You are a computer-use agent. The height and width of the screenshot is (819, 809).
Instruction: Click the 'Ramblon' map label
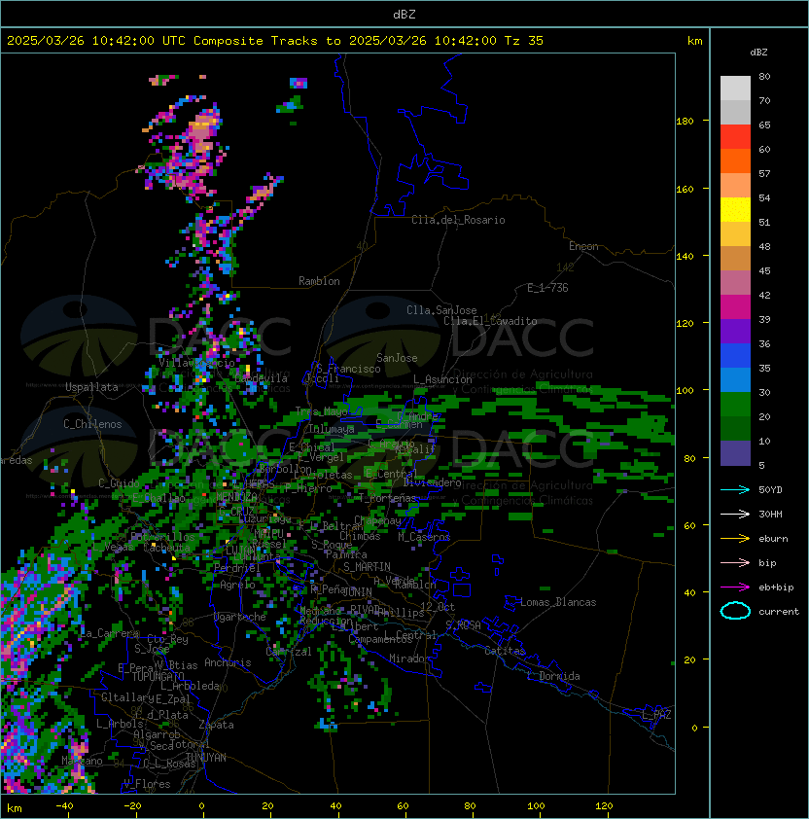click(x=319, y=281)
